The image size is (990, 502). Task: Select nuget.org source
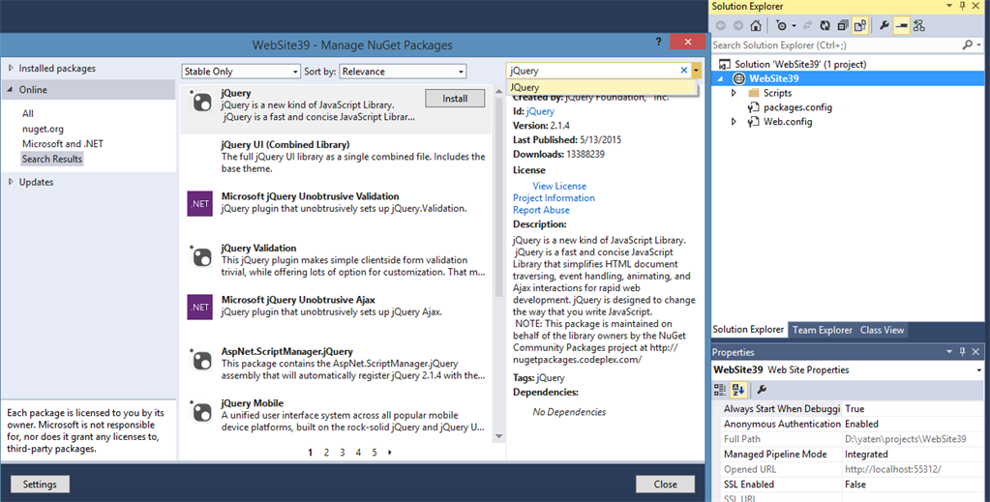click(43, 129)
